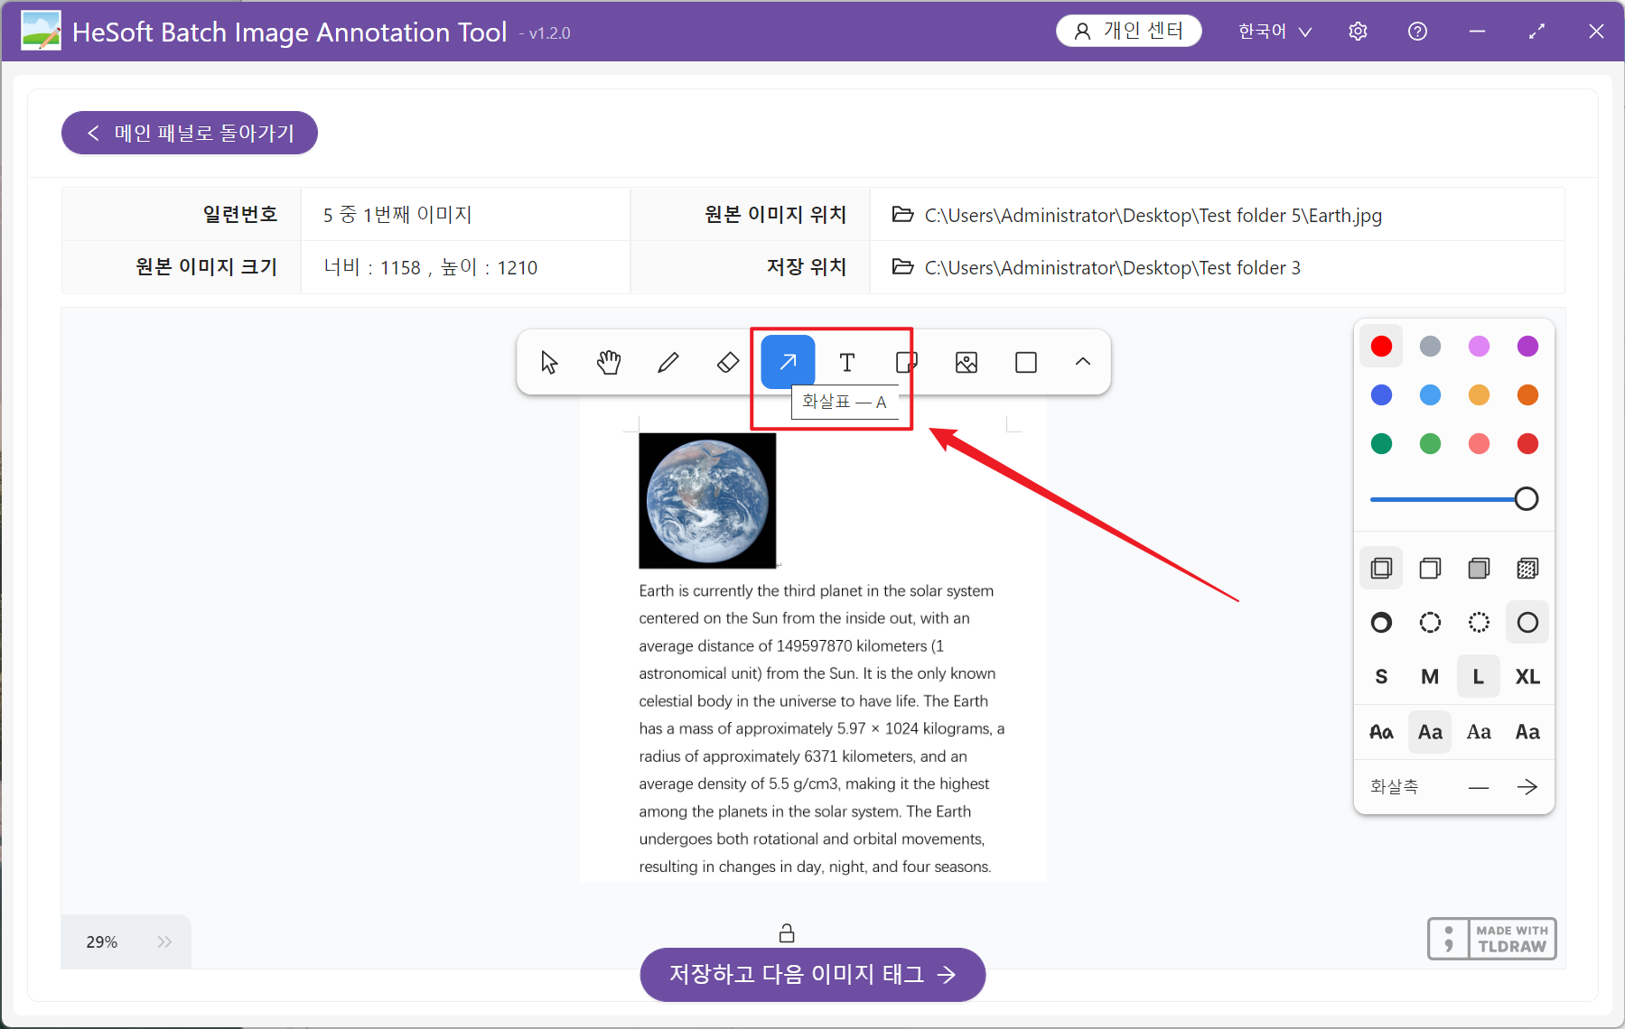1625x1029 pixels.
Task: Pick the light green color swatch
Action: tap(1430, 443)
